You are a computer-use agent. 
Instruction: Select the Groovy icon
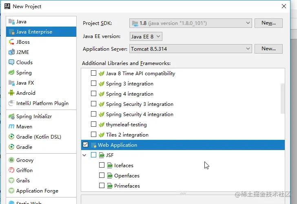11,160
